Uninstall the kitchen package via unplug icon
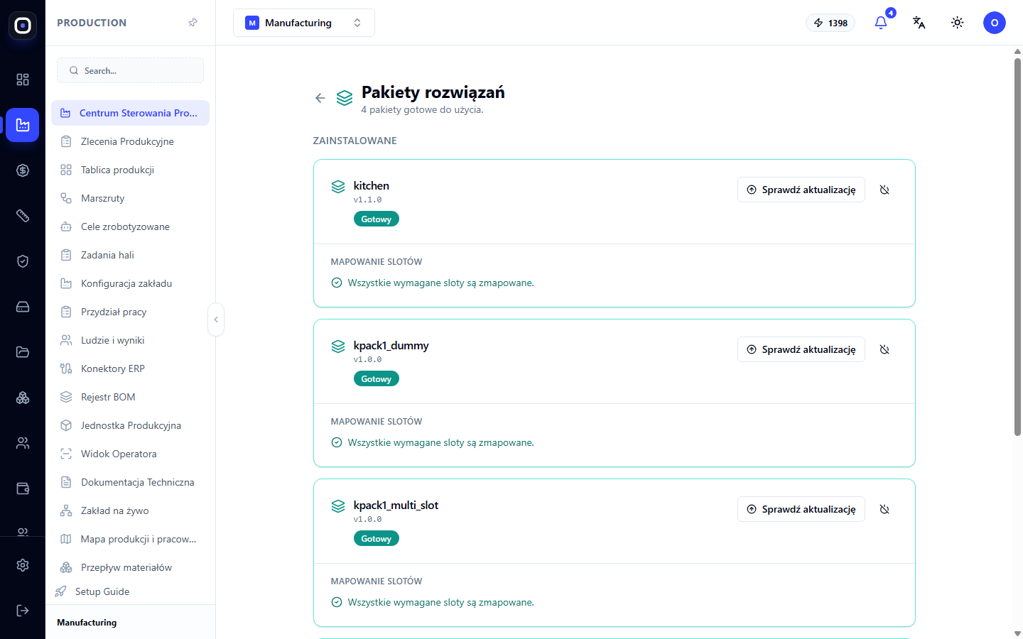The image size is (1023, 639). pyautogui.click(x=884, y=190)
